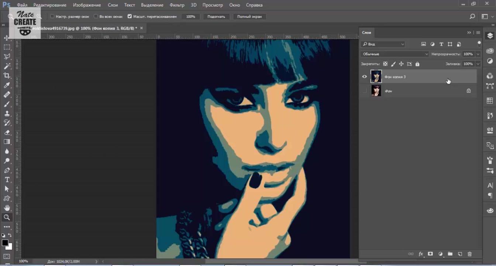Select the History Brush tool

coord(7,123)
